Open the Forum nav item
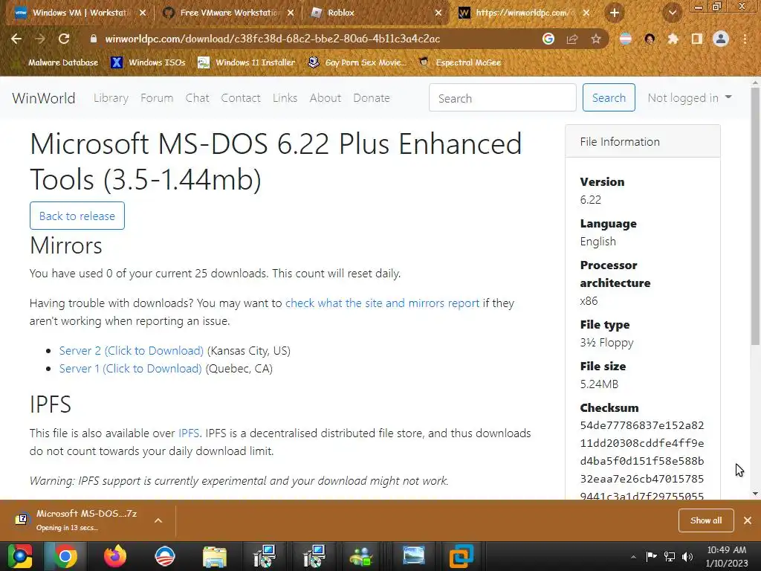Image resolution: width=761 pixels, height=571 pixels. click(x=157, y=98)
